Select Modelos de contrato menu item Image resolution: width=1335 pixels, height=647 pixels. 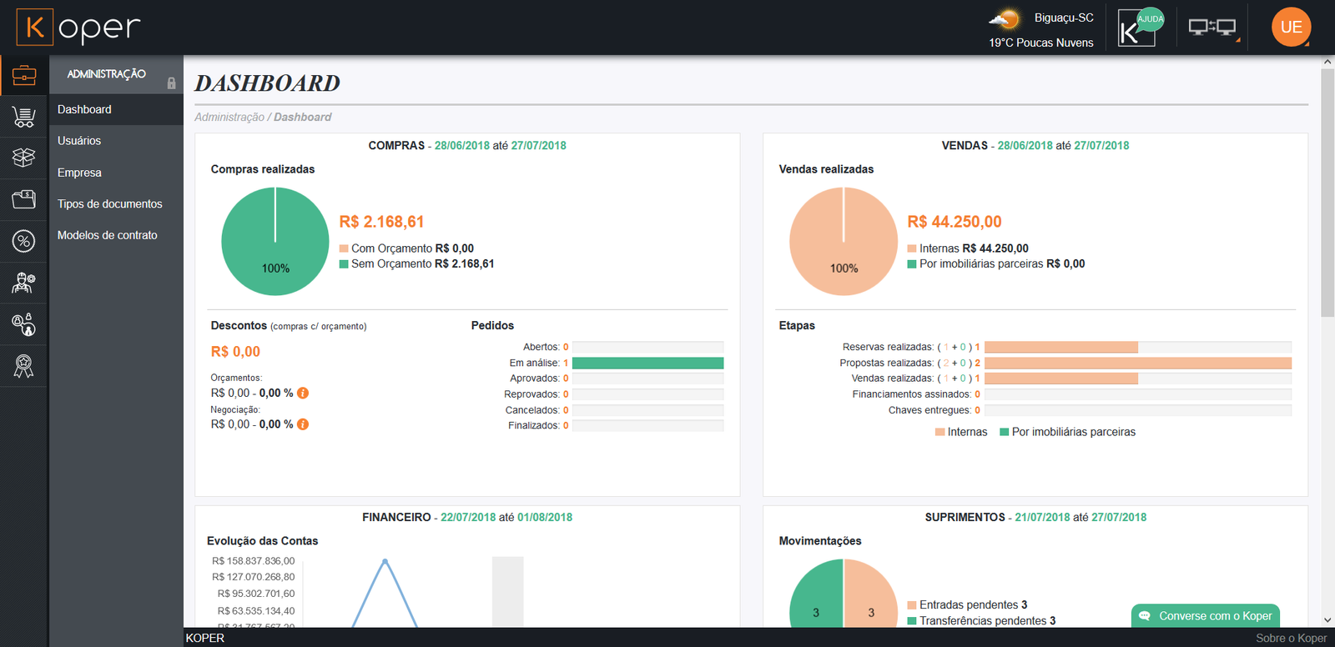(x=107, y=235)
